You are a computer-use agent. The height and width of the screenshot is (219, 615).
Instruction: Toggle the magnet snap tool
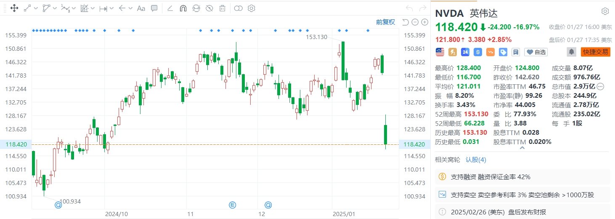[183, 8]
